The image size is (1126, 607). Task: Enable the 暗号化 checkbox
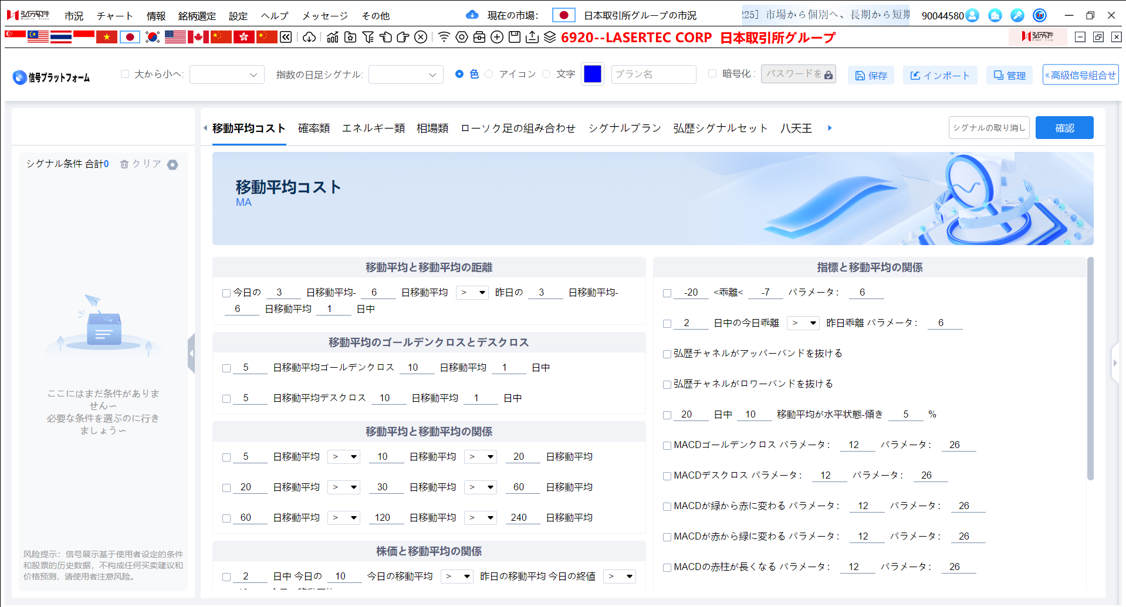(712, 74)
